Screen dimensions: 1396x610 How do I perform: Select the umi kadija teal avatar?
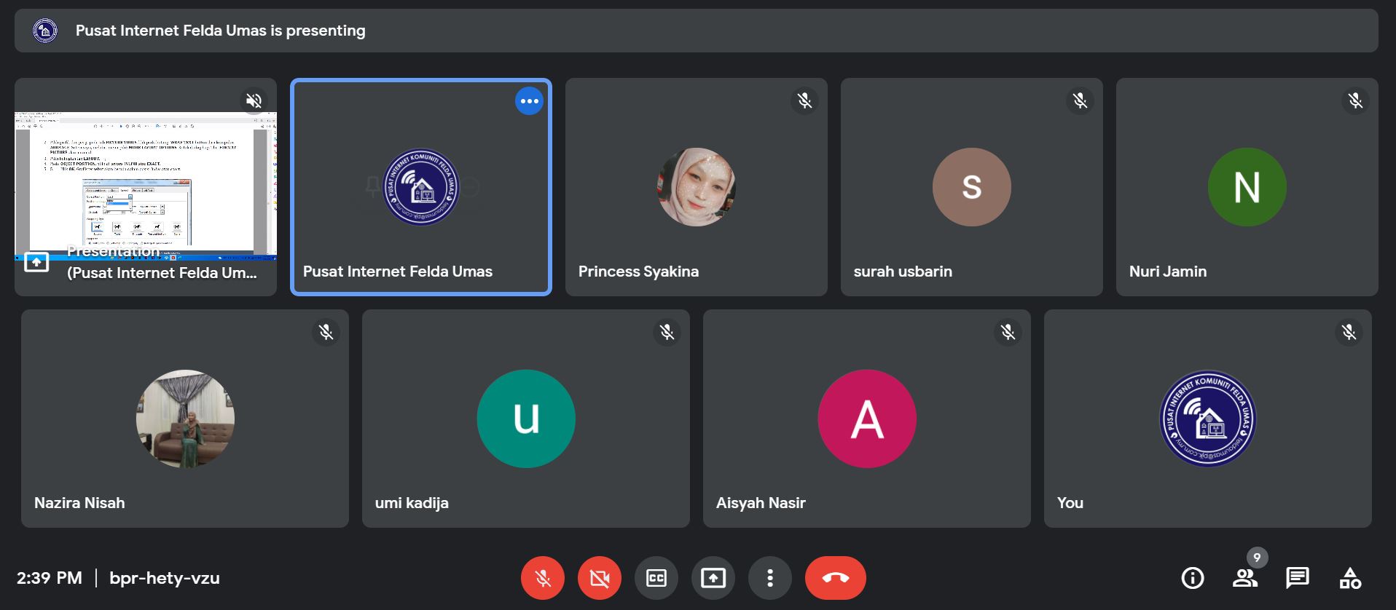click(525, 419)
